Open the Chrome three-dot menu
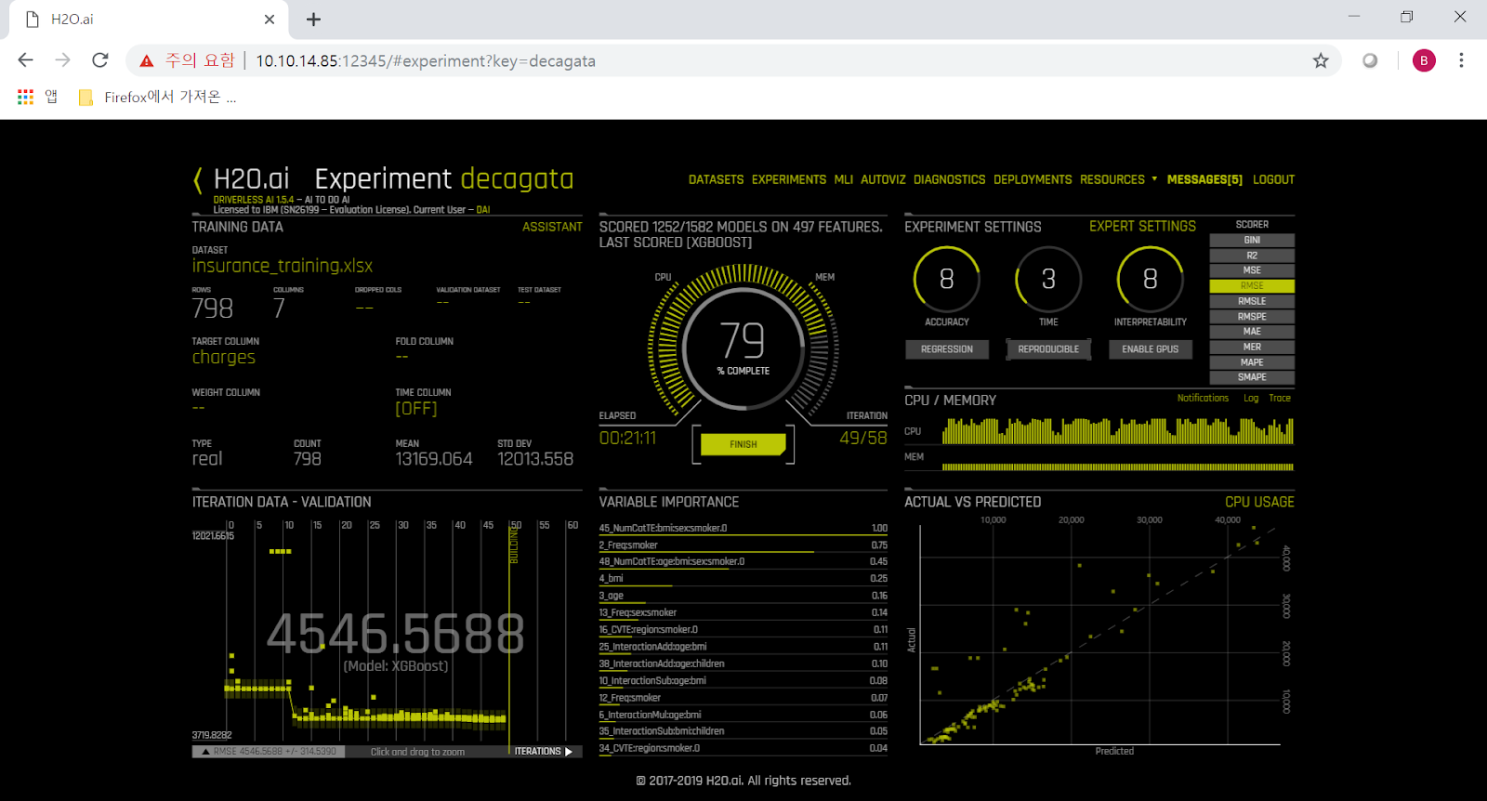The height and width of the screenshot is (801, 1487). click(1461, 60)
